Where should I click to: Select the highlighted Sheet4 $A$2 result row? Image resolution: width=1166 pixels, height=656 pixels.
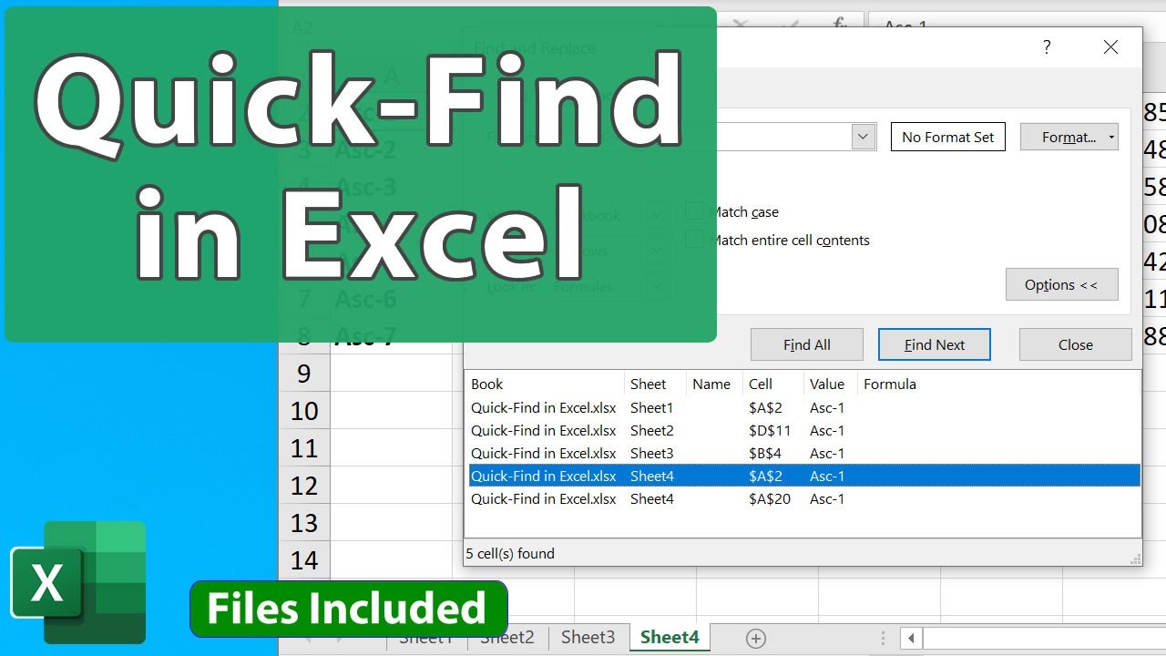pos(803,476)
